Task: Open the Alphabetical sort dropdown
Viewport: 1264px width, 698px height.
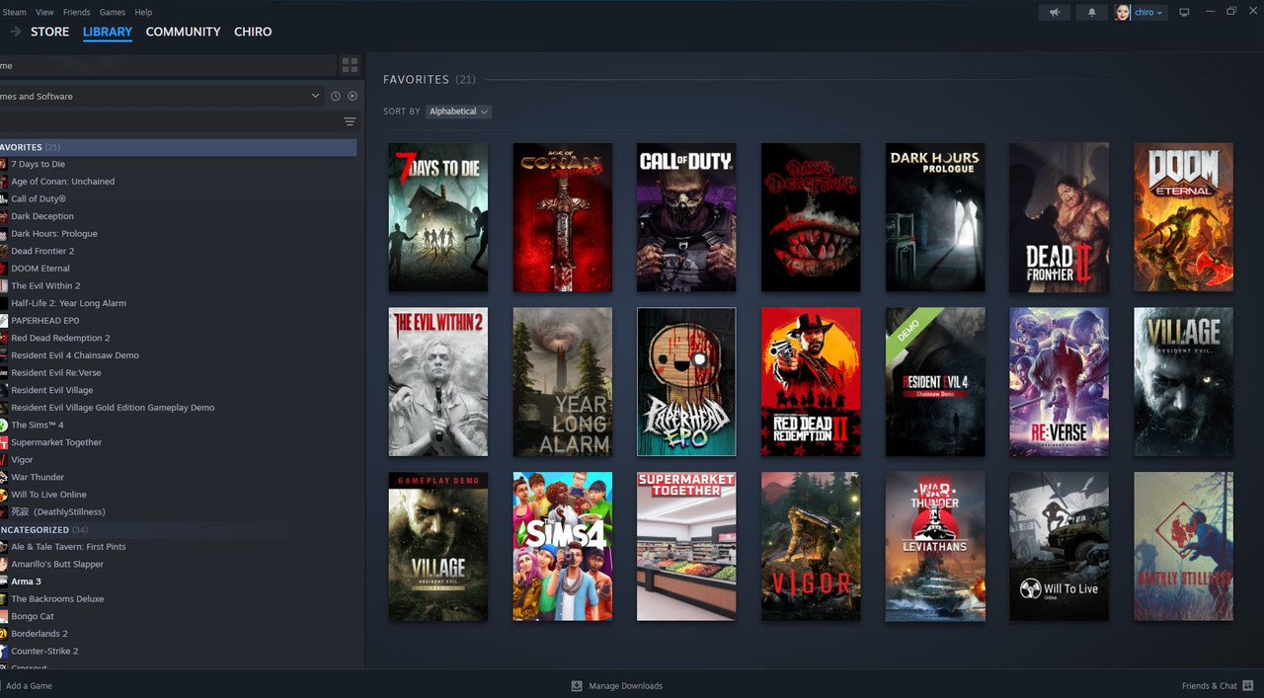Action: pyautogui.click(x=458, y=112)
